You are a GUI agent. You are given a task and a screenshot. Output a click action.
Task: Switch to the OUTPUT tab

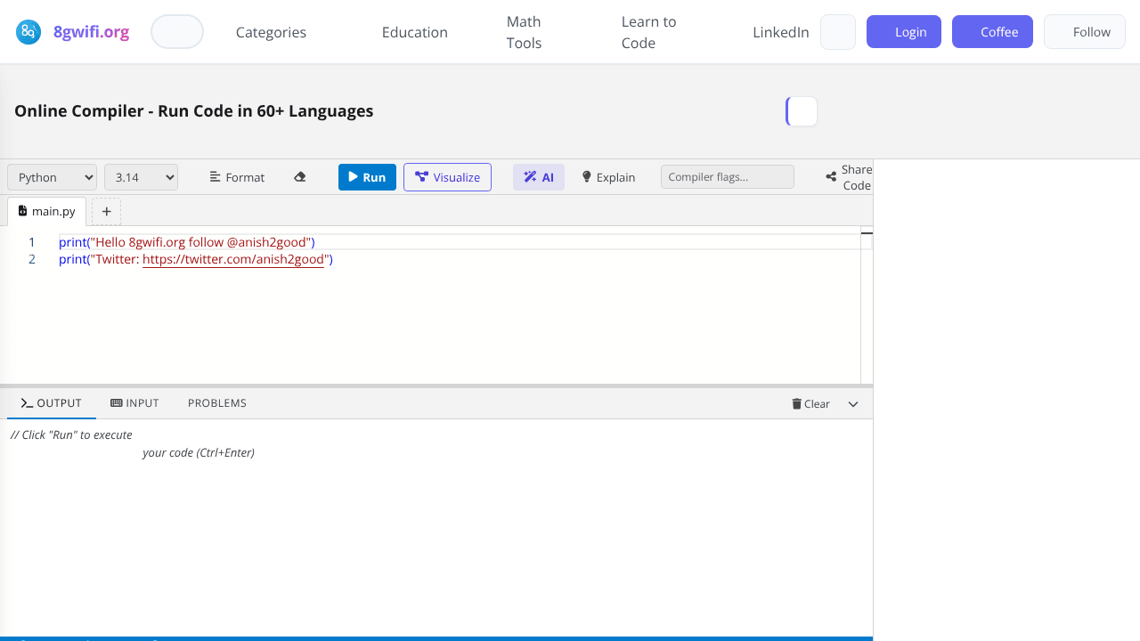point(52,403)
